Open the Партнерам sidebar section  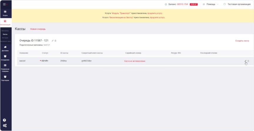[5, 78]
